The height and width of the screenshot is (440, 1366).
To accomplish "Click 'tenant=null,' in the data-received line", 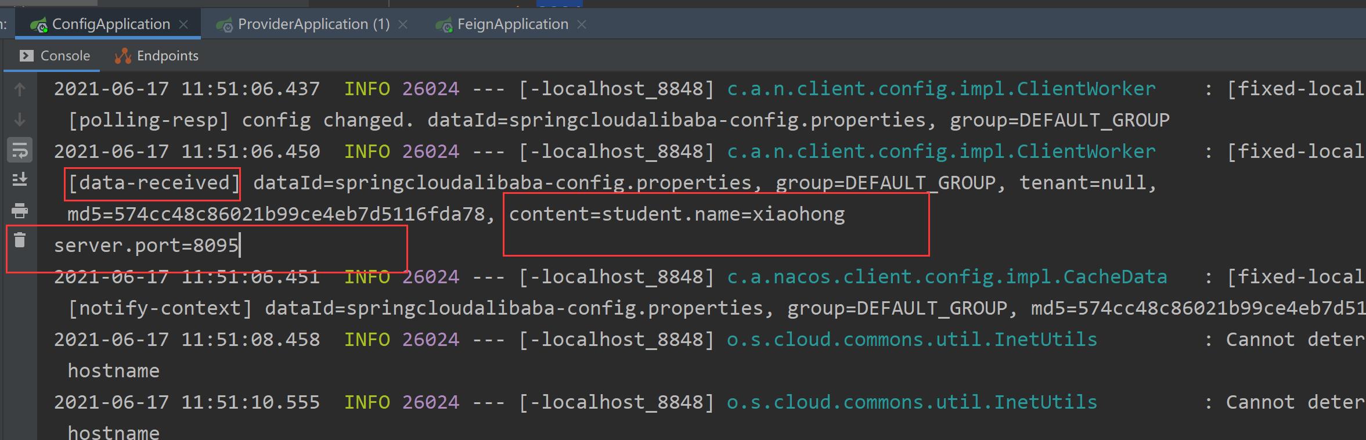I will tap(1089, 183).
